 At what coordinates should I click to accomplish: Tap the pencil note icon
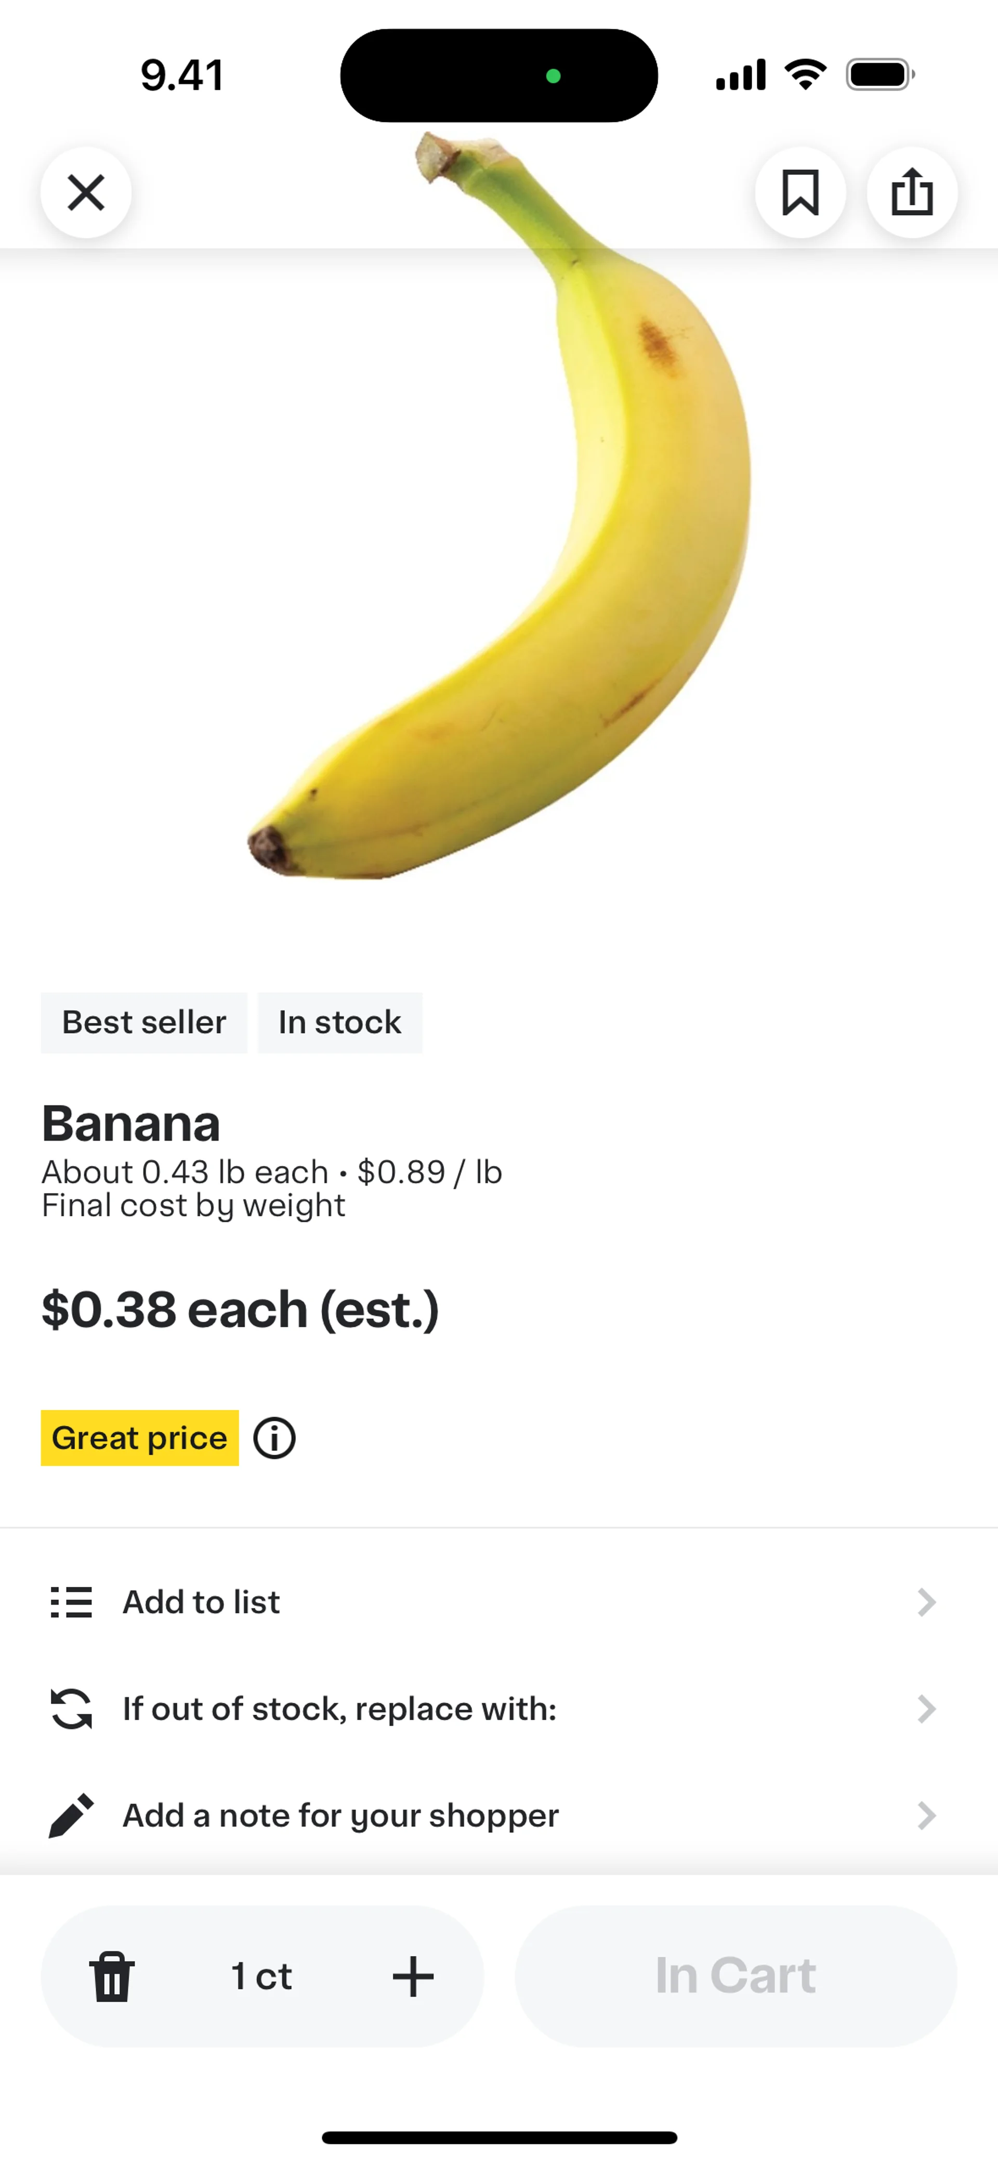[x=71, y=1815]
